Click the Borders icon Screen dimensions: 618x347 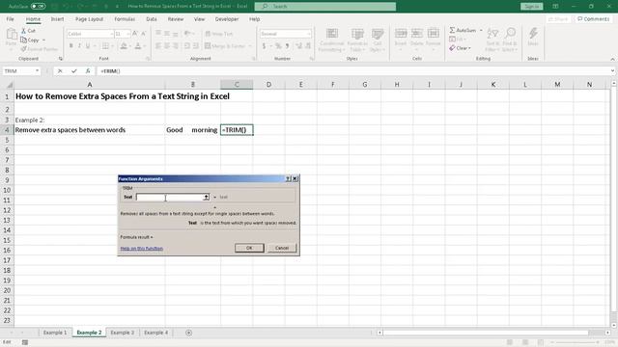tap(105, 46)
